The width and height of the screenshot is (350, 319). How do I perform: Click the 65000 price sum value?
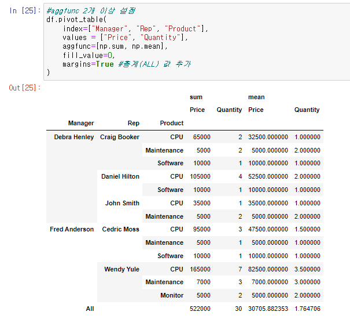tap(201, 137)
